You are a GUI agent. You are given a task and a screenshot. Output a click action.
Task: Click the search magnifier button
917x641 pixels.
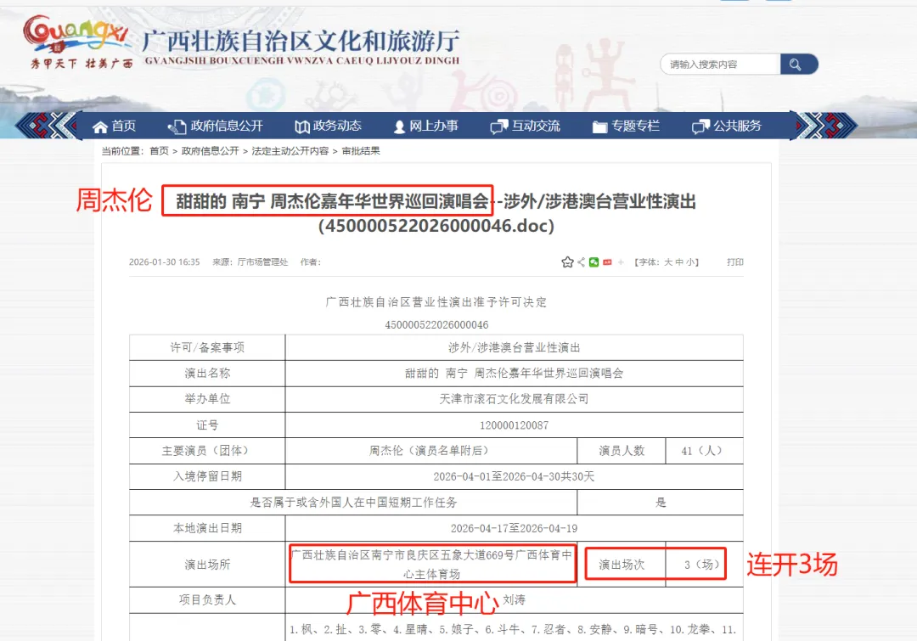[798, 65]
